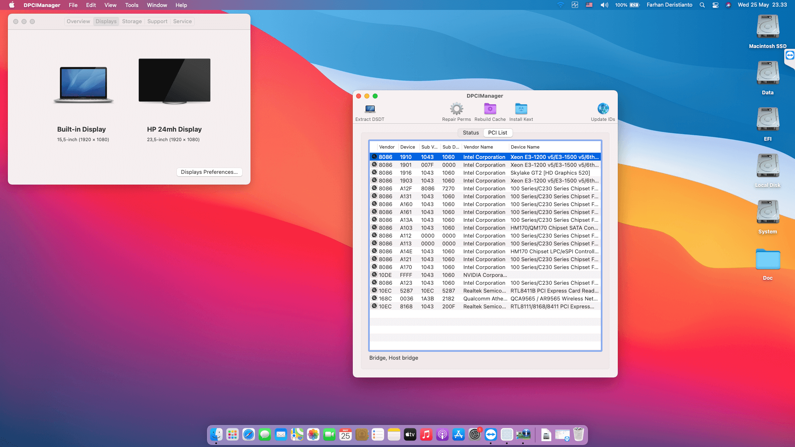
Task: Open Launchpad from the Dock
Action: coord(232,435)
